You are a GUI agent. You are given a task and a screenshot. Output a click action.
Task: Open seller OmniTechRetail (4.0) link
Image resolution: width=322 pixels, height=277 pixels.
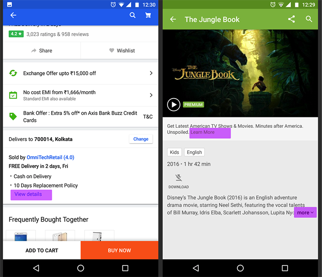(x=50, y=157)
